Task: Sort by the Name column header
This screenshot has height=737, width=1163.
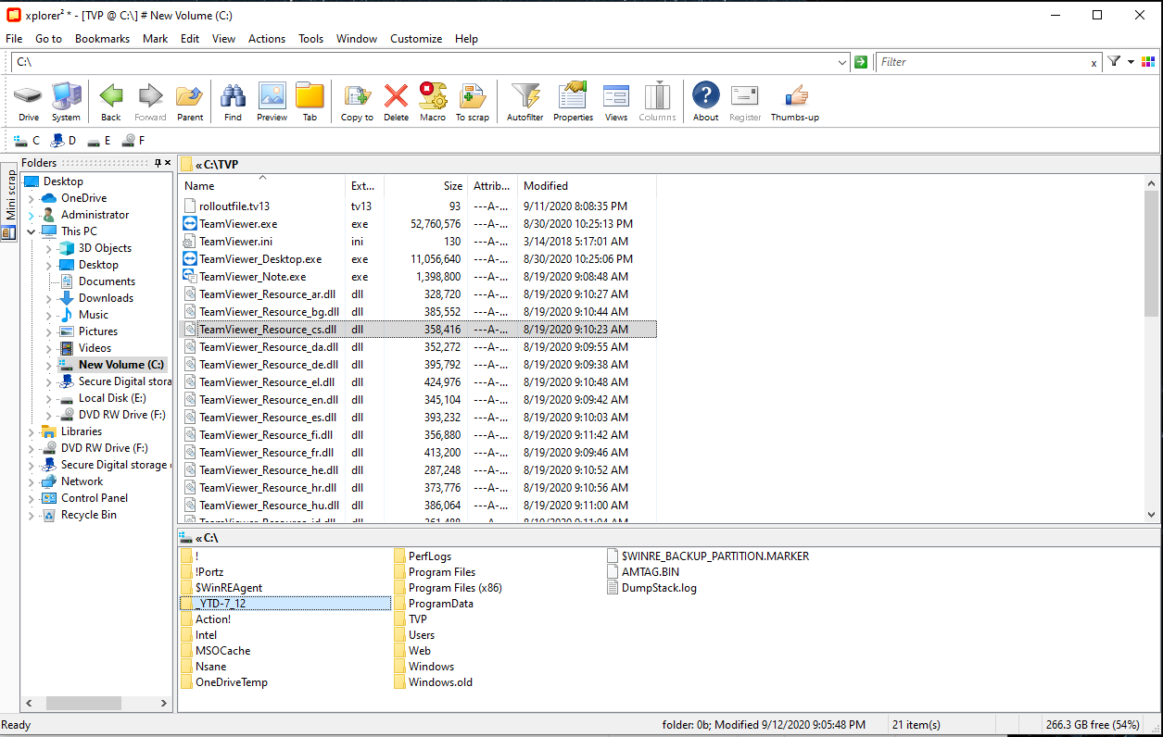Action: pyautogui.click(x=262, y=185)
